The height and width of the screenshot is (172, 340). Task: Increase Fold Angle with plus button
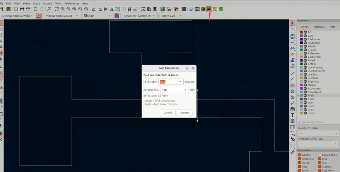(180, 82)
